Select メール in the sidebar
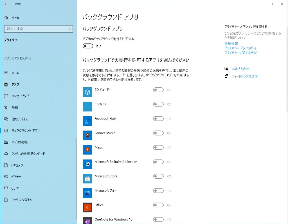 coord(15,73)
